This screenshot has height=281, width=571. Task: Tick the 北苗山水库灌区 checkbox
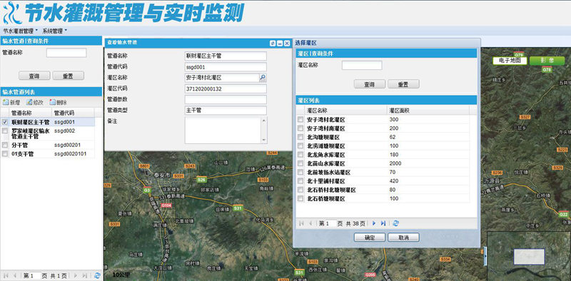[300, 163]
